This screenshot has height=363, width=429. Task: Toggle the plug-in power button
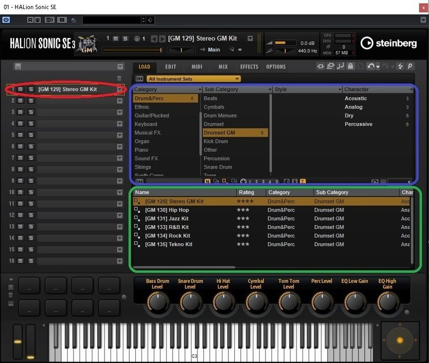point(6,20)
